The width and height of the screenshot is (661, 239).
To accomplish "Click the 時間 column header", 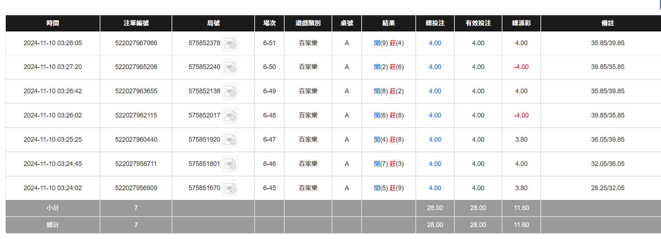I will [x=53, y=23].
